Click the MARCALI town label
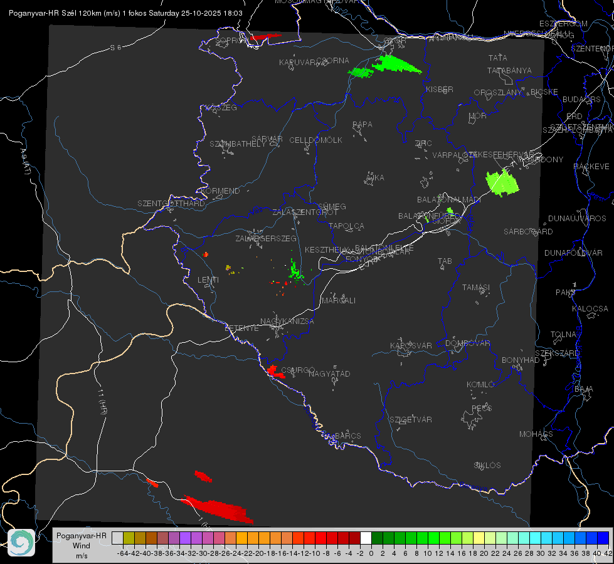Image resolution: width=614 pixels, height=564 pixels. 338,301
